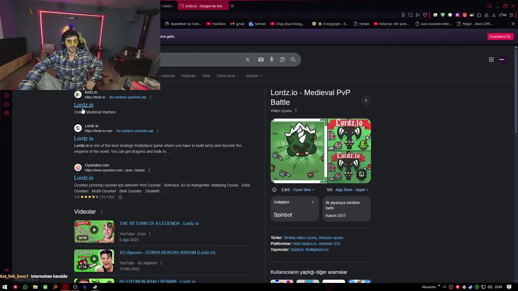The height and width of the screenshot is (291, 518).
Task: Expand the 'Araçlar' tools dropdown
Action: (x=254, y=76)
